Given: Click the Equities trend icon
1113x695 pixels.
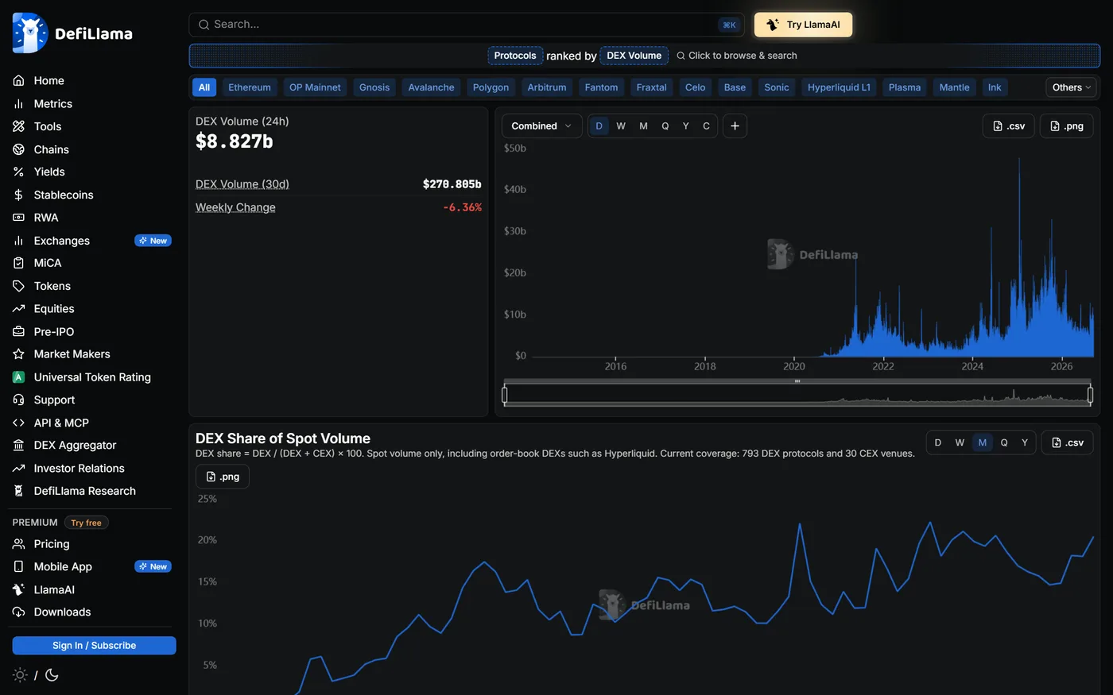Looking at the screenshot, I should pos(18,309).
